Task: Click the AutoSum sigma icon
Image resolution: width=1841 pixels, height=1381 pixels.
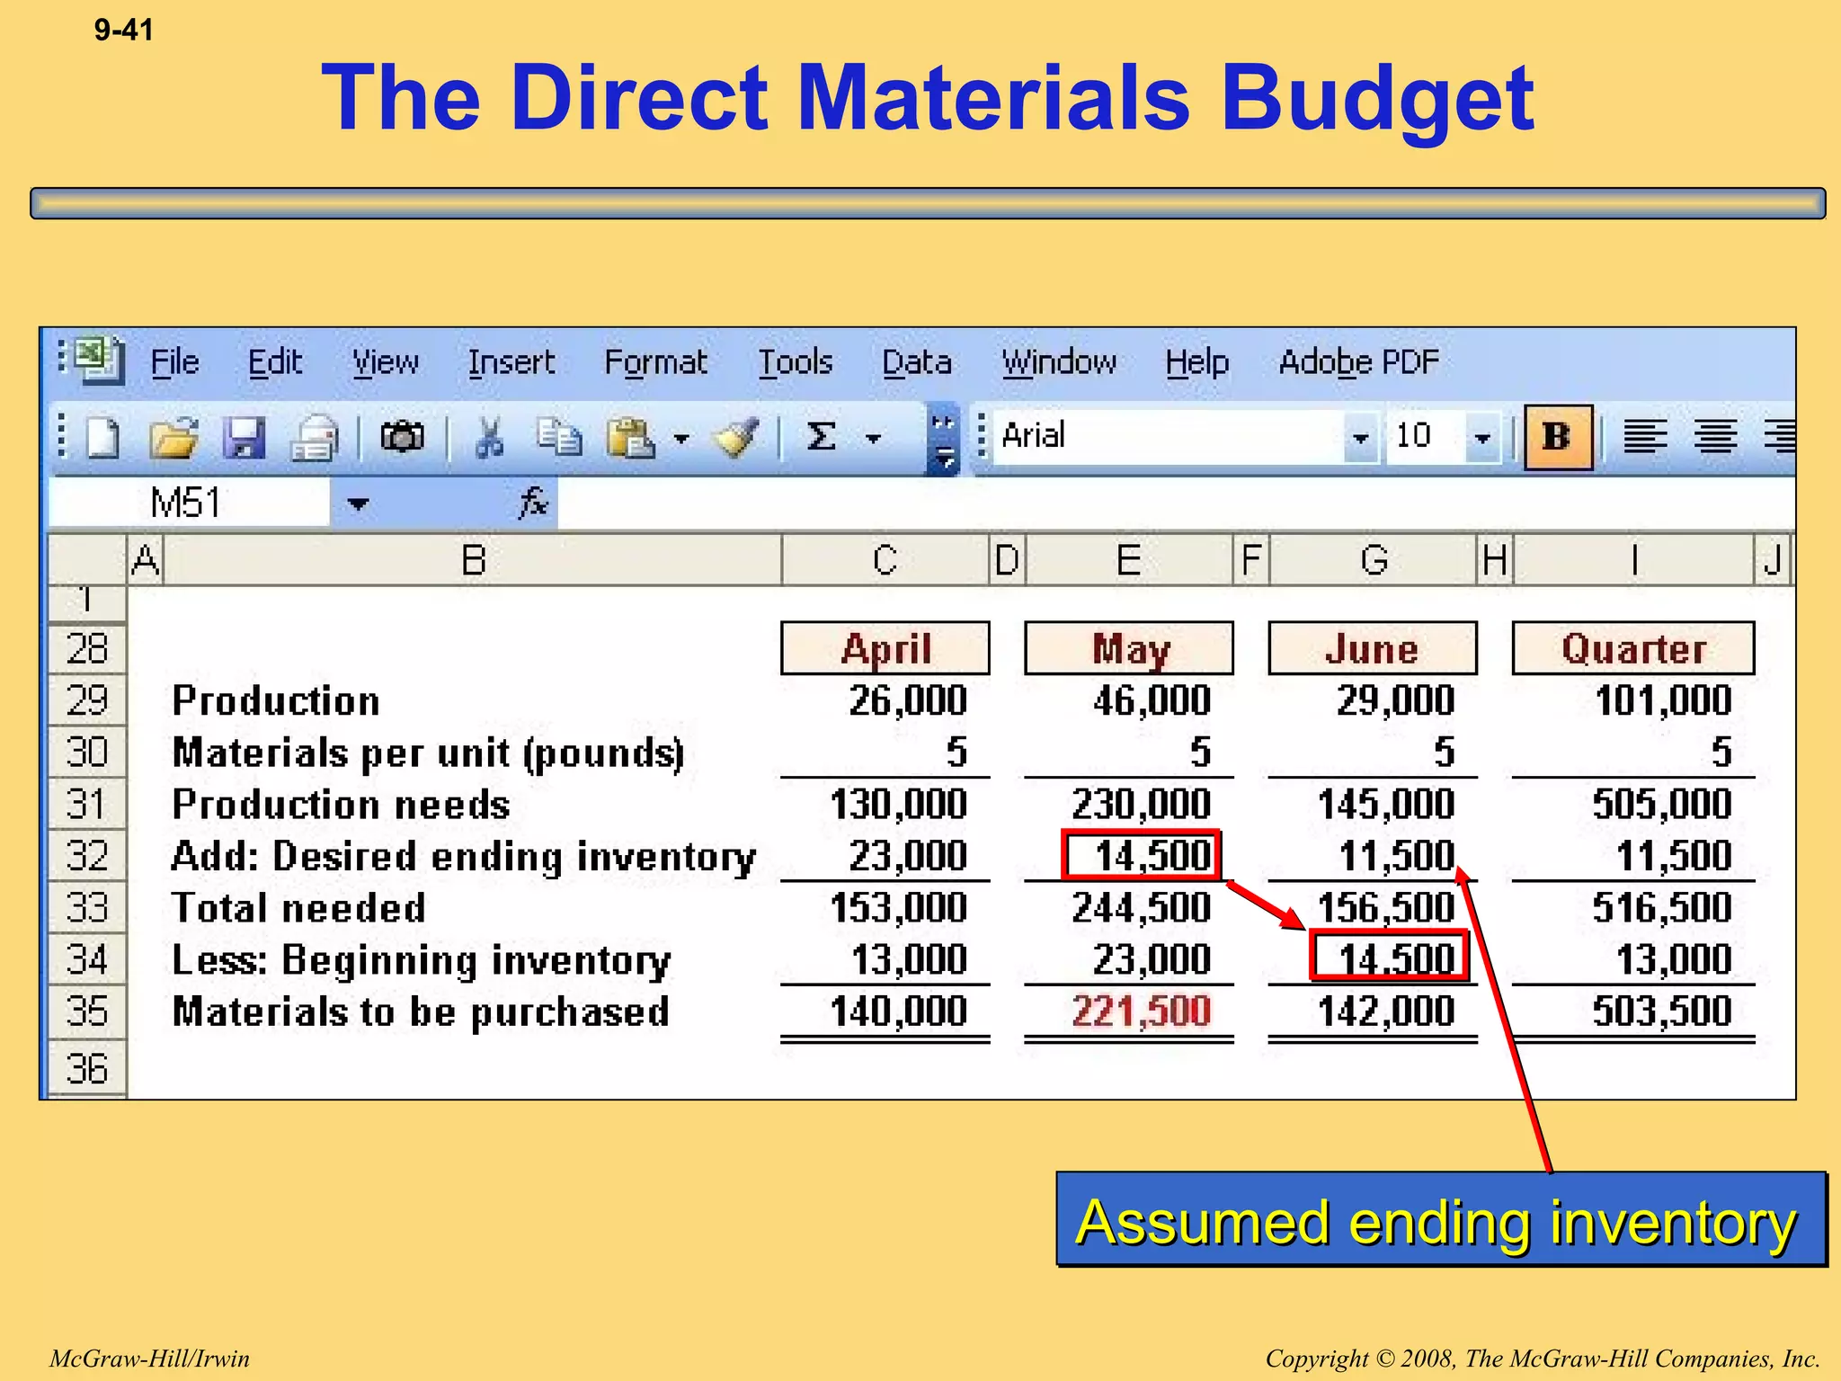Action: (x=821, y=438)
